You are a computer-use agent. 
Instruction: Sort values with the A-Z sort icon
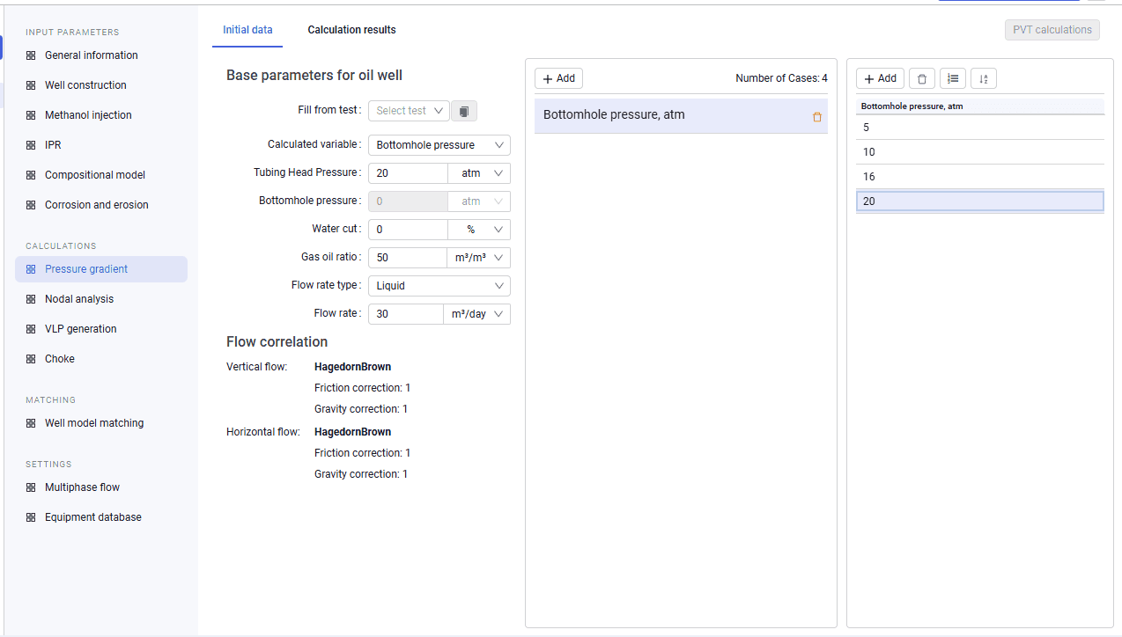coord(984,79)
